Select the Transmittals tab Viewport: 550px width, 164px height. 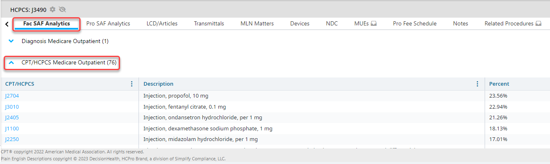pyautogui.click(x=209, y=24)
